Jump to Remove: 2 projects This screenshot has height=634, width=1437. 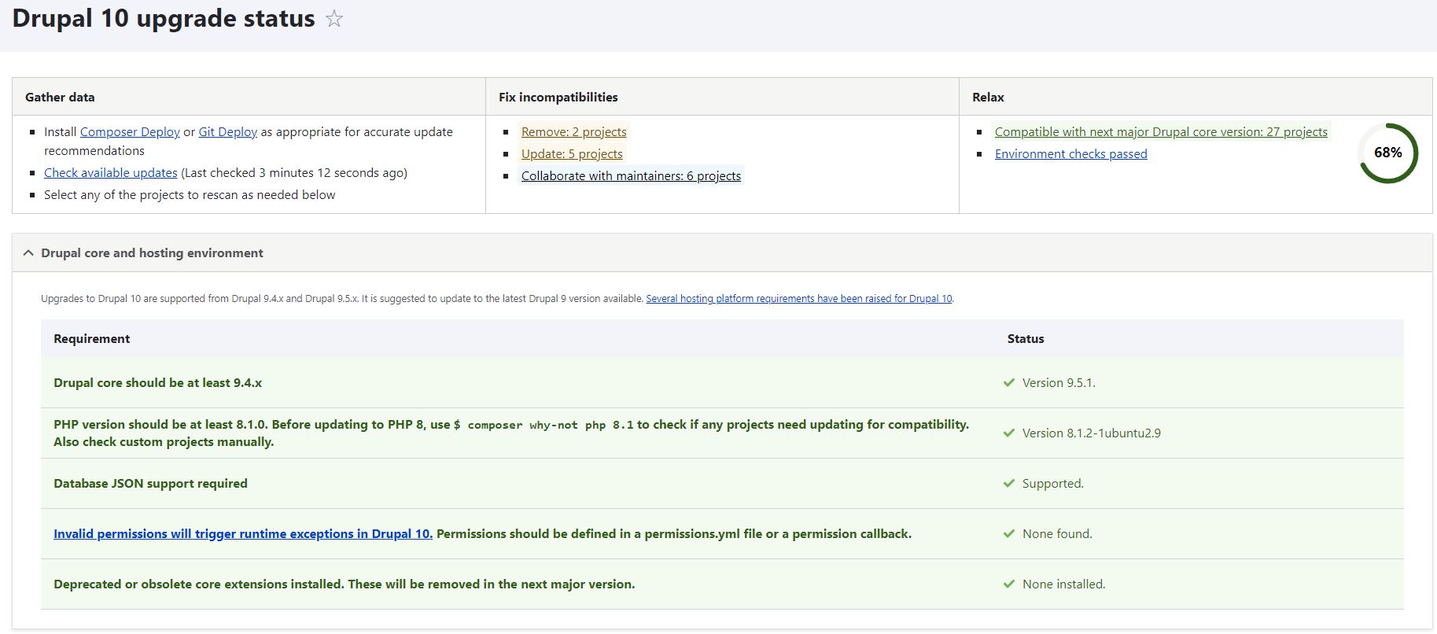pyautogui.click(x=573, y=131)
